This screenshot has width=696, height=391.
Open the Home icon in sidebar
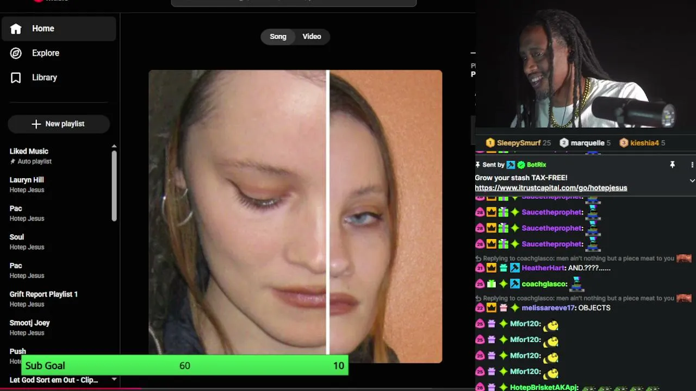pyautogui.click(x=16, y=29)
